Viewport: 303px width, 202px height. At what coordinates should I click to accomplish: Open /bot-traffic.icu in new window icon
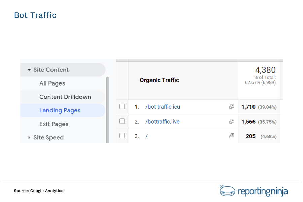pyautogui.click(x=232, y=106)
